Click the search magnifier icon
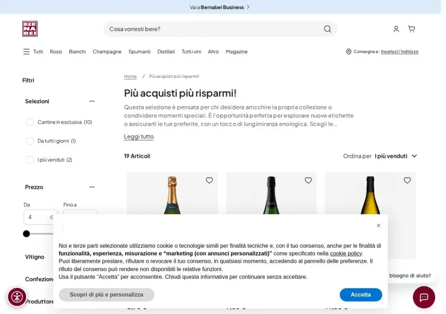 click(327, 29)
